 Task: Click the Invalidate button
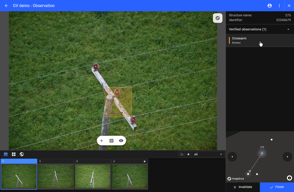tap(243, 187)
